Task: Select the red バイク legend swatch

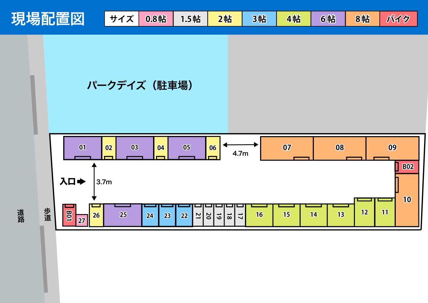Action: (398, 19)
